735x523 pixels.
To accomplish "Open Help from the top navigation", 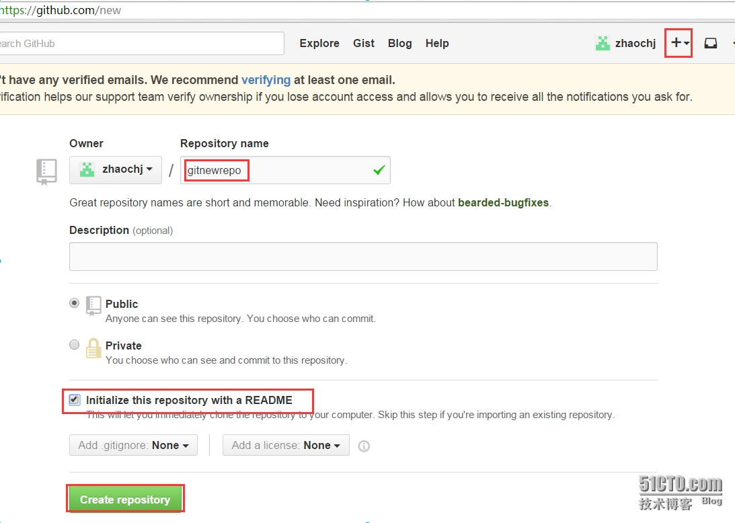I will tap(437, 43).
